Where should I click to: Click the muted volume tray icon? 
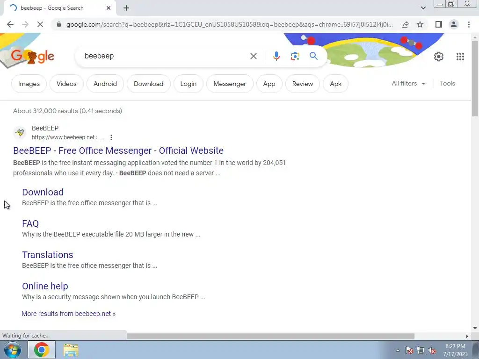[432, 350]
